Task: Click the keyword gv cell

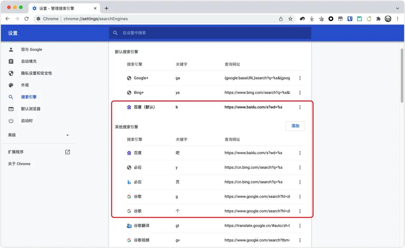Action: (x=178, y=240)
